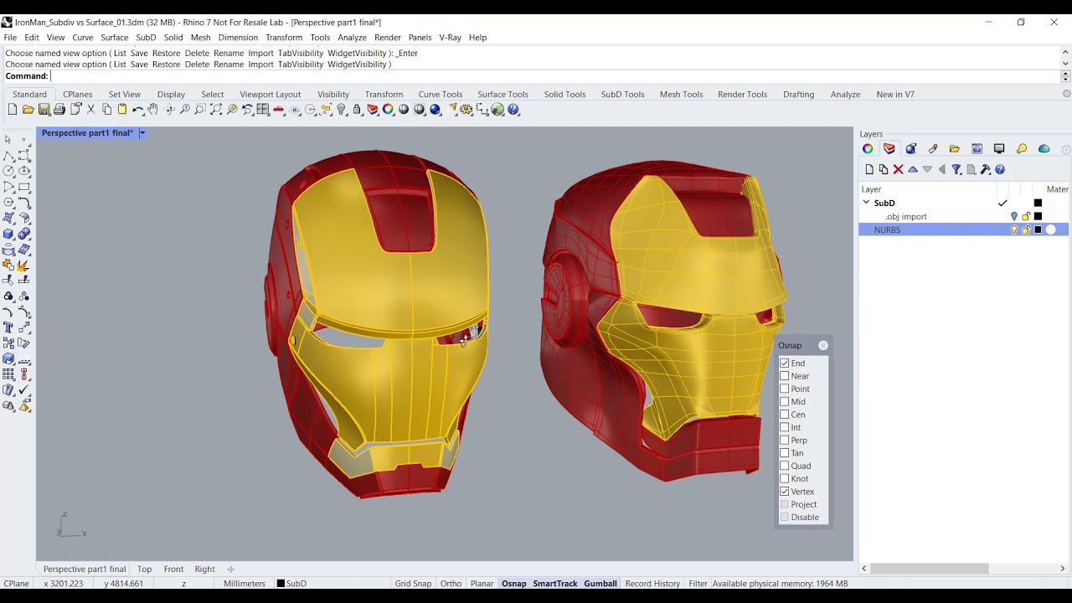This screenshot has height=603, width=1072.
Task: Cut selection with the scissors icon
Action: click(91, 110)
